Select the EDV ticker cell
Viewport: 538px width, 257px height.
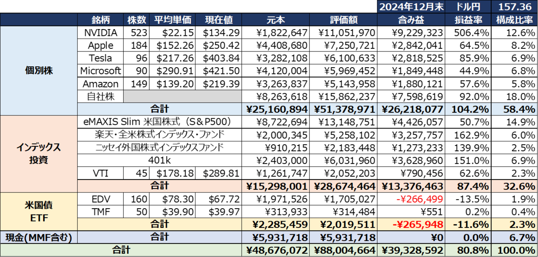(100, 198)
